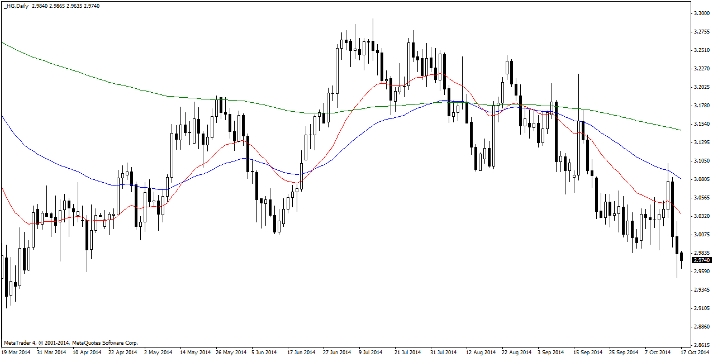Click the 3.0075 price axis label

pyautogui.click(x=701, y=235)
